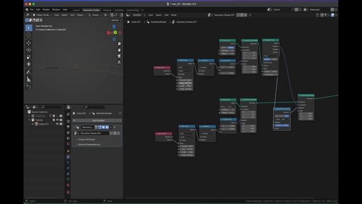Open the Object Mode dropdown

tap(42, 15)
